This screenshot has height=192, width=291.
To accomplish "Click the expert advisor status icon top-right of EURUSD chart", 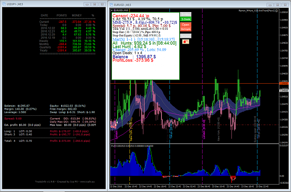I will click(x=277, y=11).
